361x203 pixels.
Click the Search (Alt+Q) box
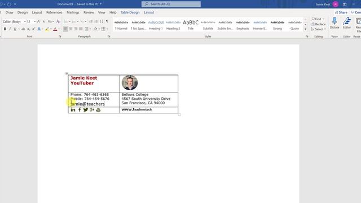[x=171, y=4]
